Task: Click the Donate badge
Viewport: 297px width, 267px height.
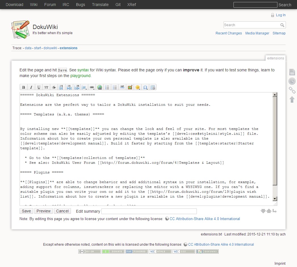Action: (x=113, y=251)
